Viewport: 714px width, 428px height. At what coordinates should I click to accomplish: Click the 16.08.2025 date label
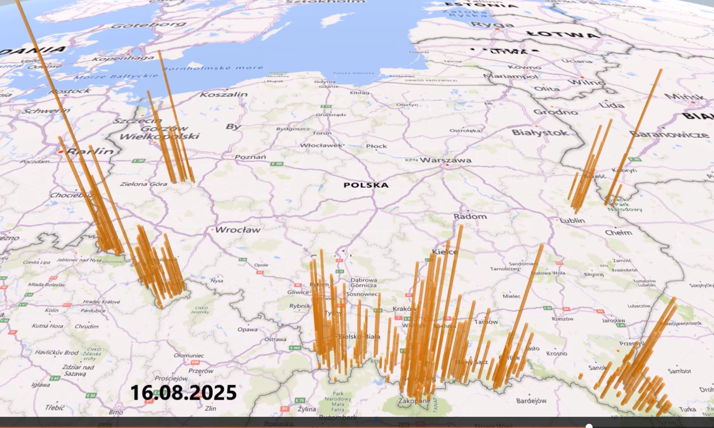pos(183,393)
